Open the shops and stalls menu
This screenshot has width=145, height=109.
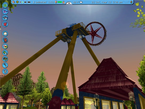click(5, 46)
